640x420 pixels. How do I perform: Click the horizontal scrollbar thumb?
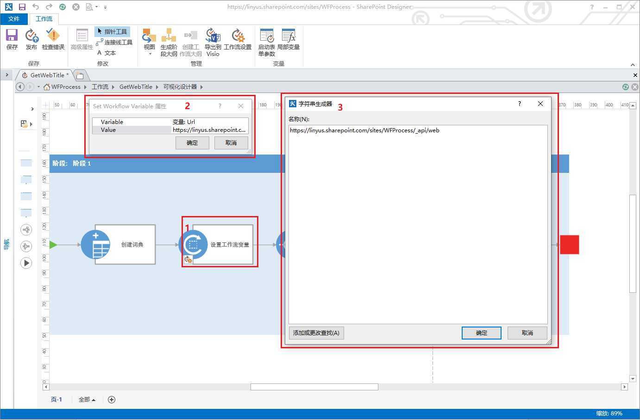[x=314, y=387]
